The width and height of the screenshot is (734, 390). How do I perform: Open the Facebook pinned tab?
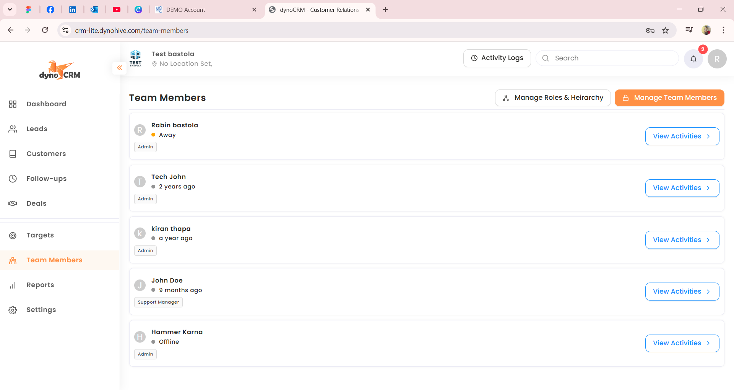[x=50, y=10]
